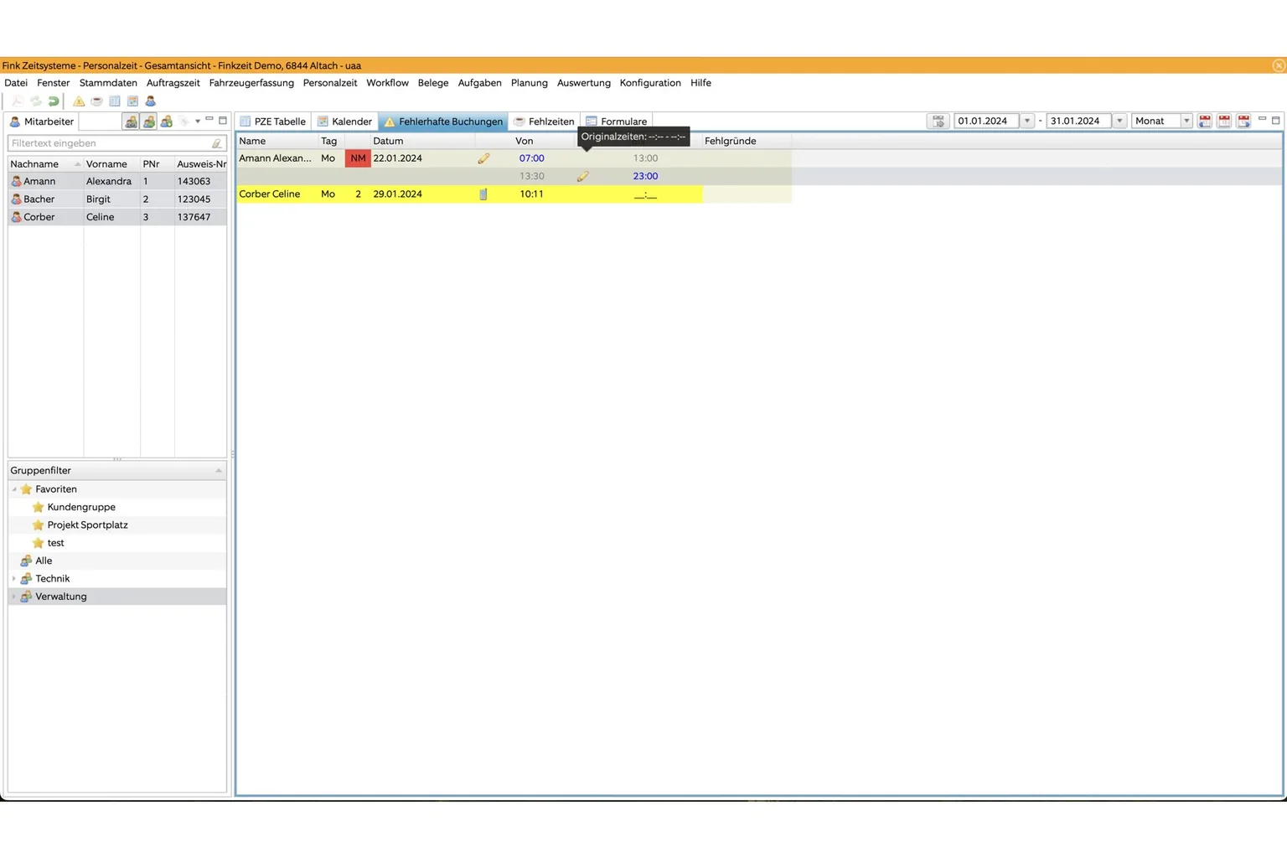Screen dimensions: 1287x858
Task: Open the end date 31.01.2024 dropdown
Action: click(x=1119, y=121)
